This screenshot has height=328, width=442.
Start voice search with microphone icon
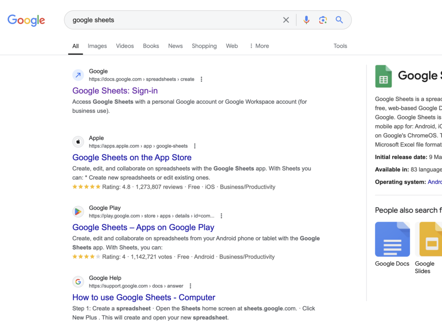point(306,20)
